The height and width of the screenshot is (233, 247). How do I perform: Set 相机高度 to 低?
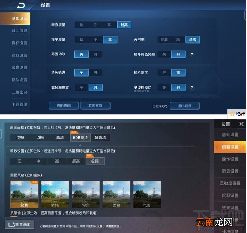point(164,72)
